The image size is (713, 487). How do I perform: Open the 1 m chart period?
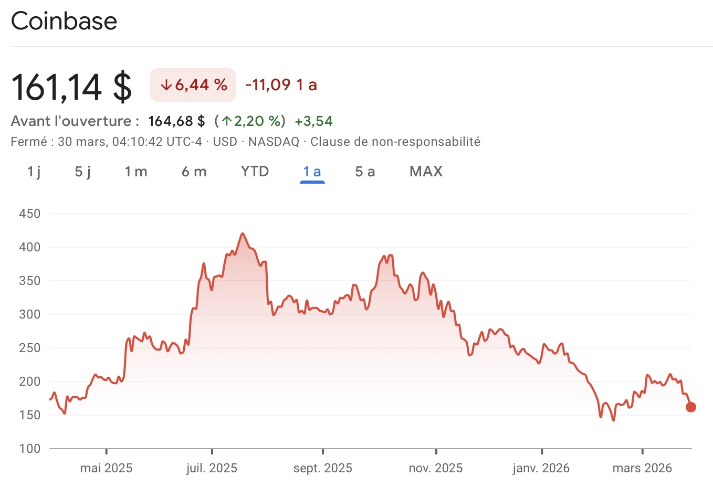pyautogui.click(x=136, y=171)
